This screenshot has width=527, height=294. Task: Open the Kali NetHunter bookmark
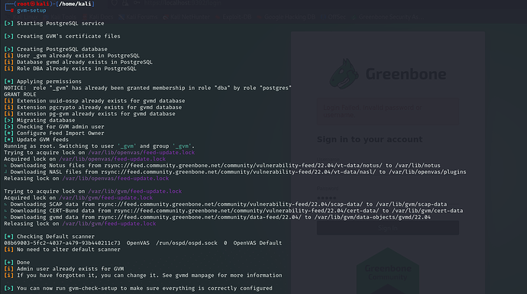(x=186, y=17)
